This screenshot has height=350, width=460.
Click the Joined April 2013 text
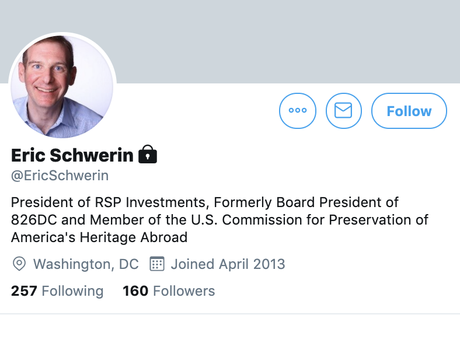point(228,264)
